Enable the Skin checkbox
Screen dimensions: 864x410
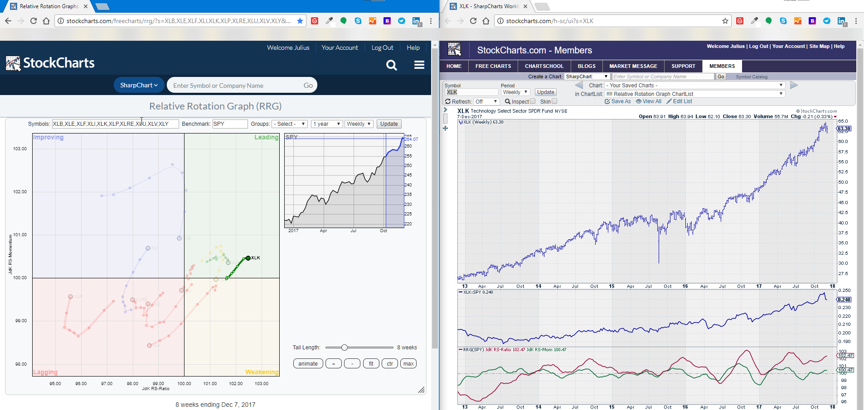(x=554, y=101)
